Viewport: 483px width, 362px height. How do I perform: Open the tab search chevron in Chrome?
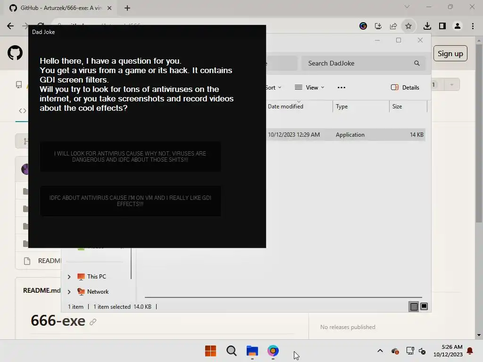click(x=407, y=7)
